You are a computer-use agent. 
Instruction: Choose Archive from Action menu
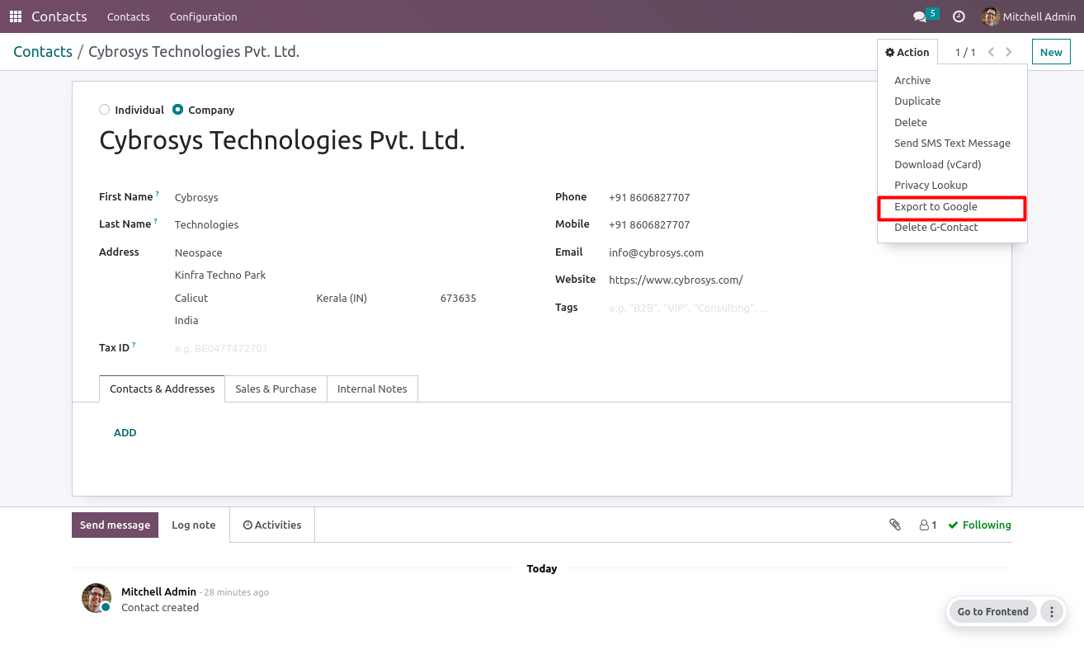(952, 80)
